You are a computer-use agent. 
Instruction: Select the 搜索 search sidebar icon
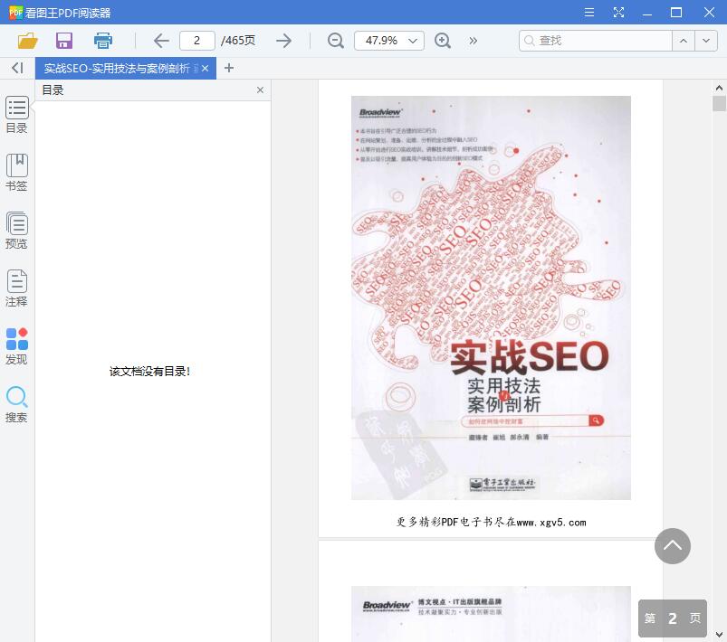16,405
